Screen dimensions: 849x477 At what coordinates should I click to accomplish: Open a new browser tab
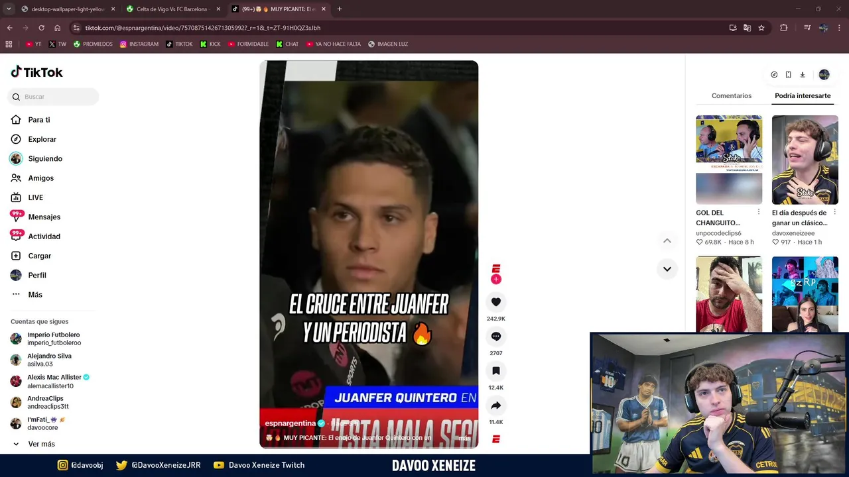point(340,9)
